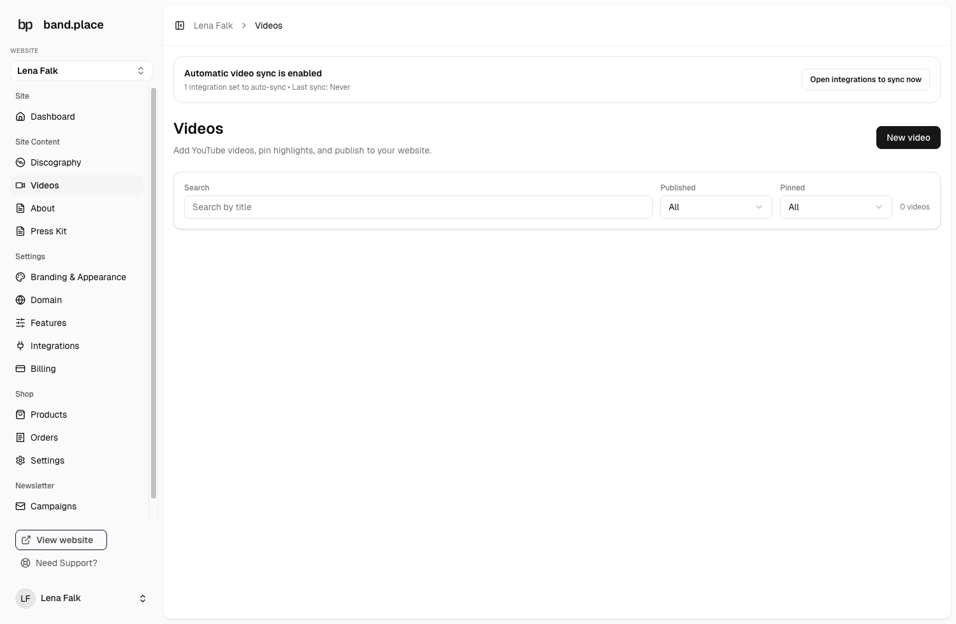Image resolution: width=956 pixels, height=624 pixels.
Task: Click the New video button
Action: (x=908, y=138)
